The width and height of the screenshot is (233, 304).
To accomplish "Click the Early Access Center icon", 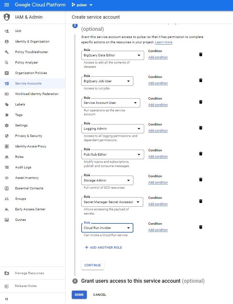I will (7, 209).
